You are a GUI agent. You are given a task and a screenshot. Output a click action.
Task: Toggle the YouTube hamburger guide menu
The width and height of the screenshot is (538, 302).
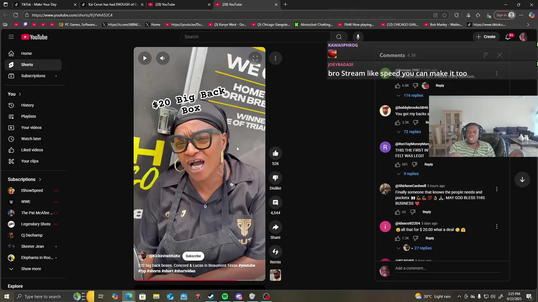[11, 37]
